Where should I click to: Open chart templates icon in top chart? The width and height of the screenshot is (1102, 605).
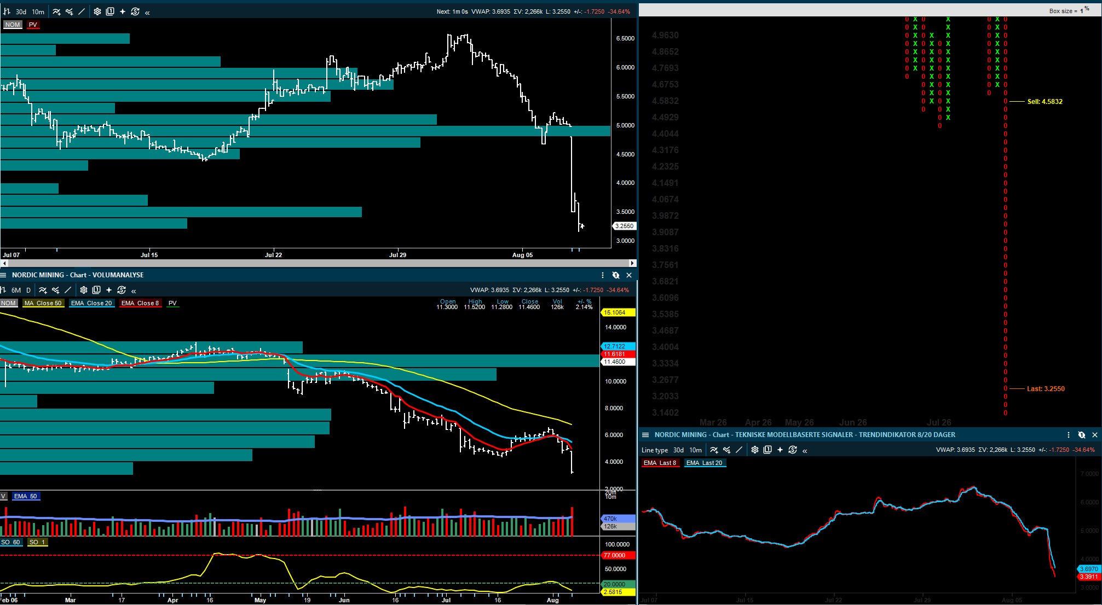click(110, 11)
